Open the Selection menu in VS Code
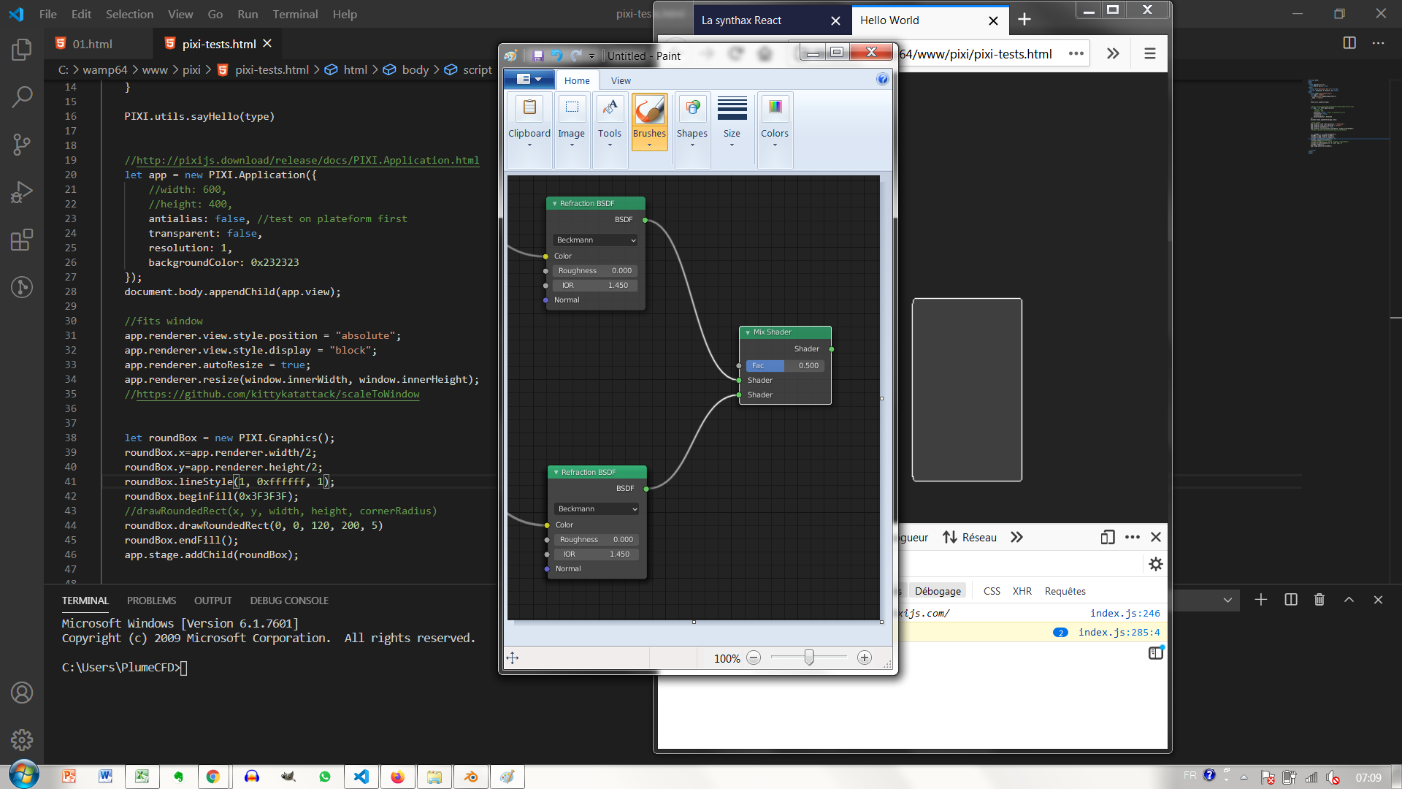 pyautogui.click(x=129, y=14)
